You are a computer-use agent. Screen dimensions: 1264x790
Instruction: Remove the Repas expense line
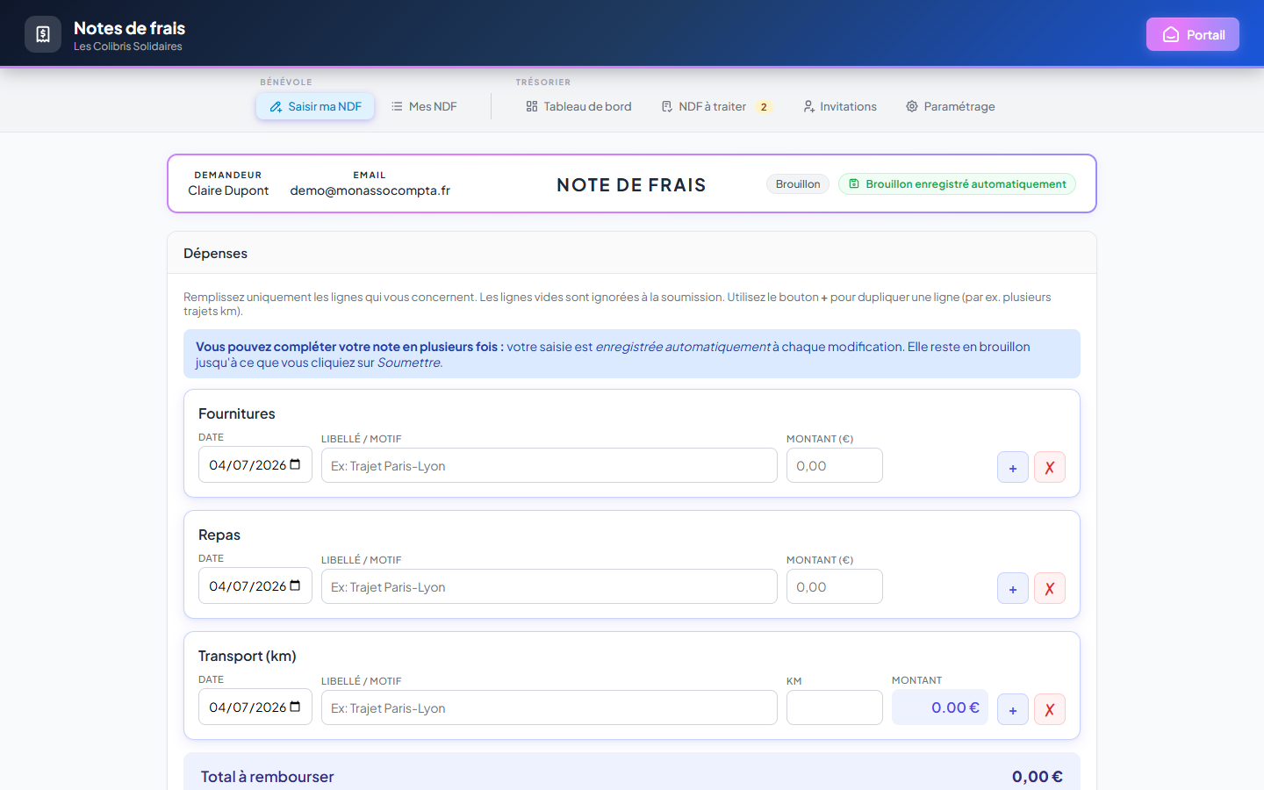coord(1050,588)
